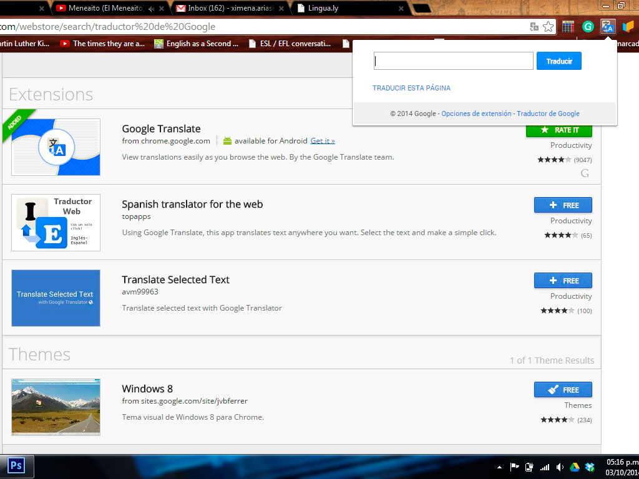Open Dropbox tray icon
Screen dimensions: 639x479
point(590,467)
